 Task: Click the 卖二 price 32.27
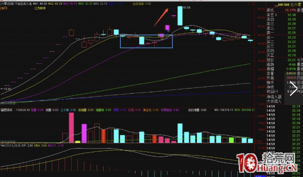pos(292,28)
